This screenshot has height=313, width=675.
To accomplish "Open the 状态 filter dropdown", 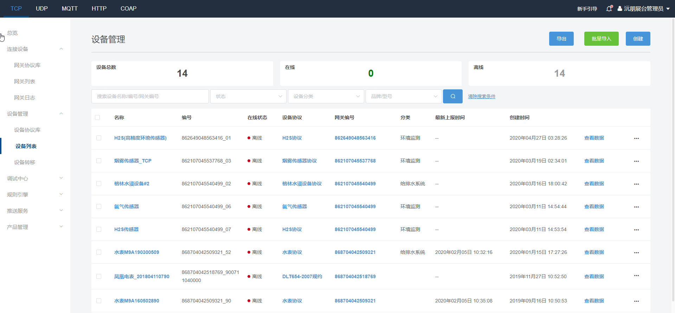I will 248,96.
